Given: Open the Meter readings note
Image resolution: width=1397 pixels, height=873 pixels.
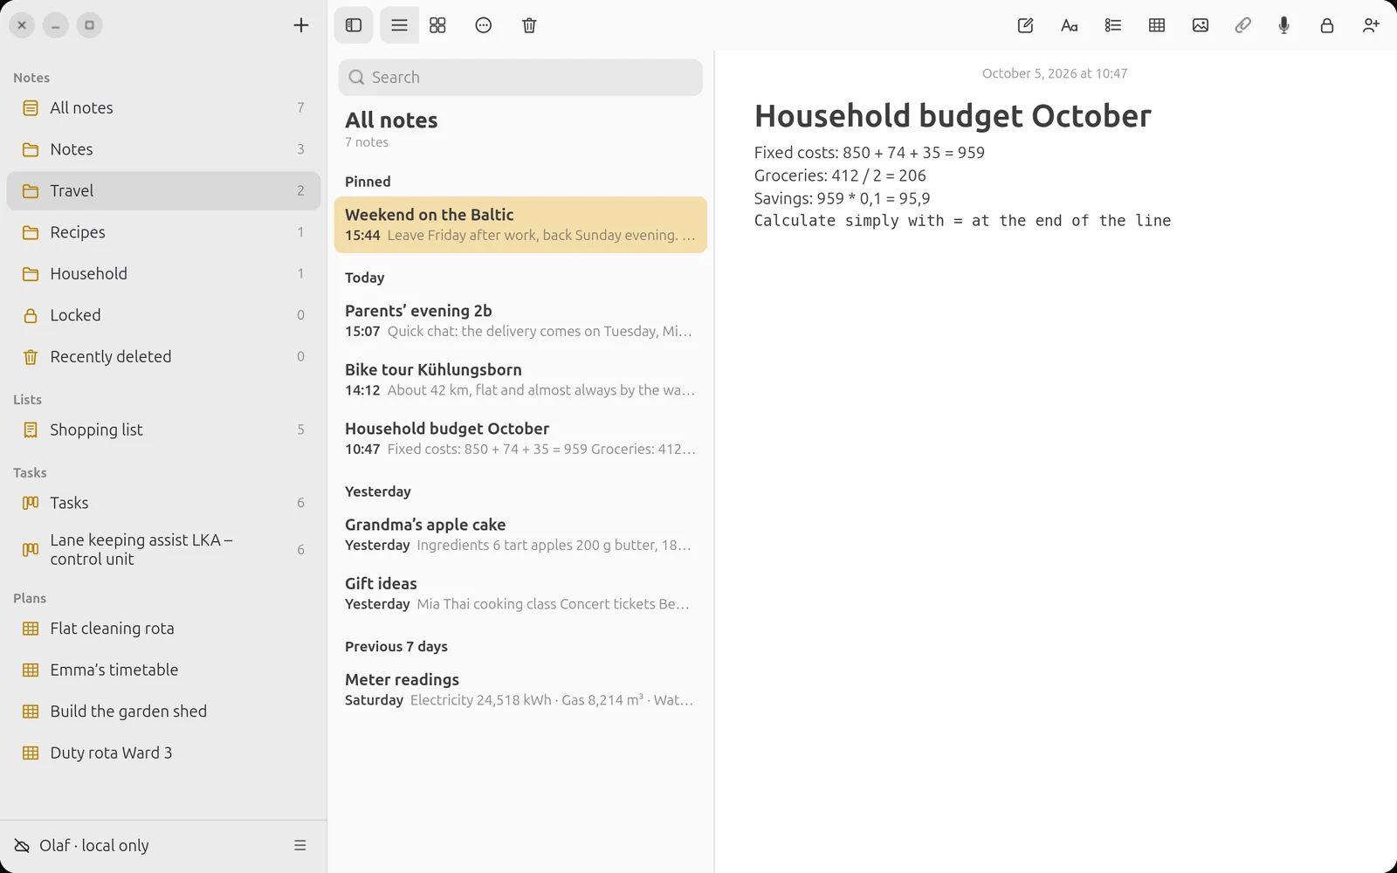Looking at the screenshot, I should point(520,690).
